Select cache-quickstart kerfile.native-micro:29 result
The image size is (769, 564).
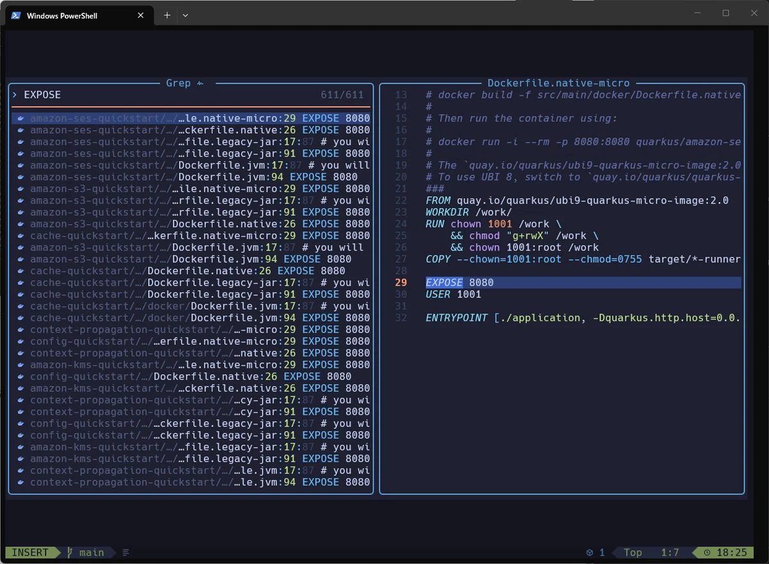tap(191, 236)
